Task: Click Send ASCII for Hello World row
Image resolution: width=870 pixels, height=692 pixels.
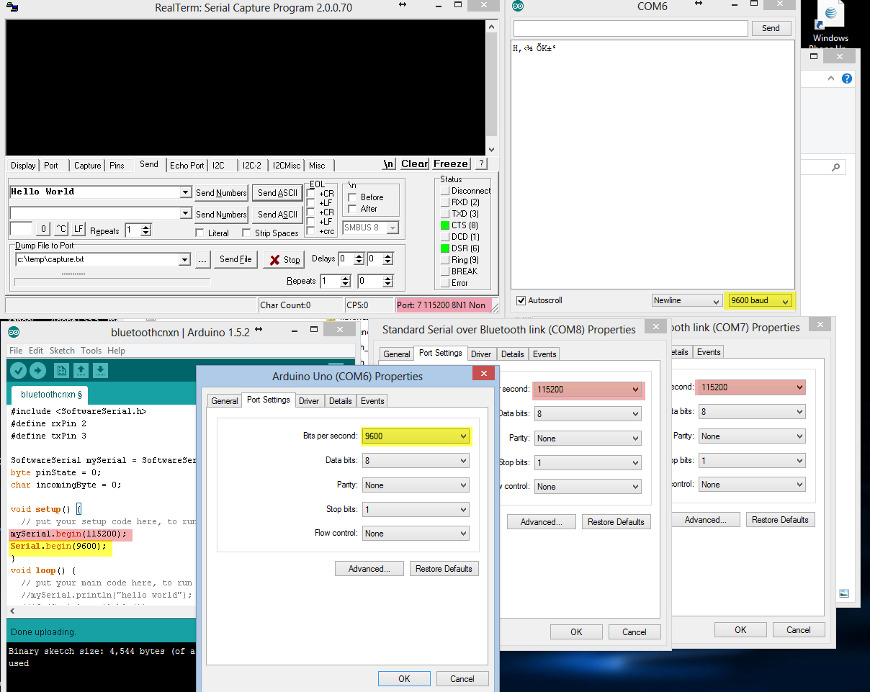Action: pos(277,193)
